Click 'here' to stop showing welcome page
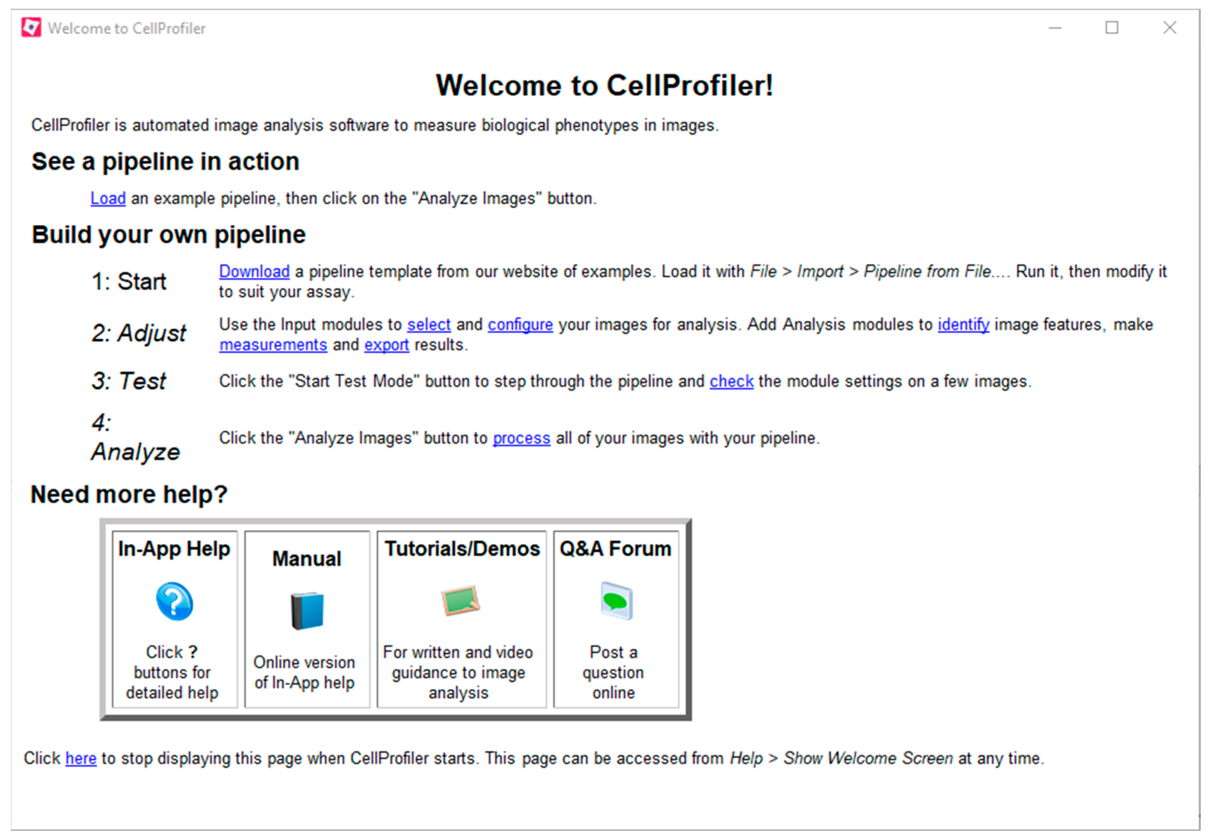 tap(80, 758)
